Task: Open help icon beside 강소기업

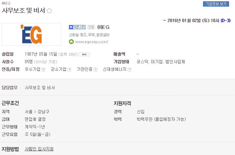Action: pos(70,69)
